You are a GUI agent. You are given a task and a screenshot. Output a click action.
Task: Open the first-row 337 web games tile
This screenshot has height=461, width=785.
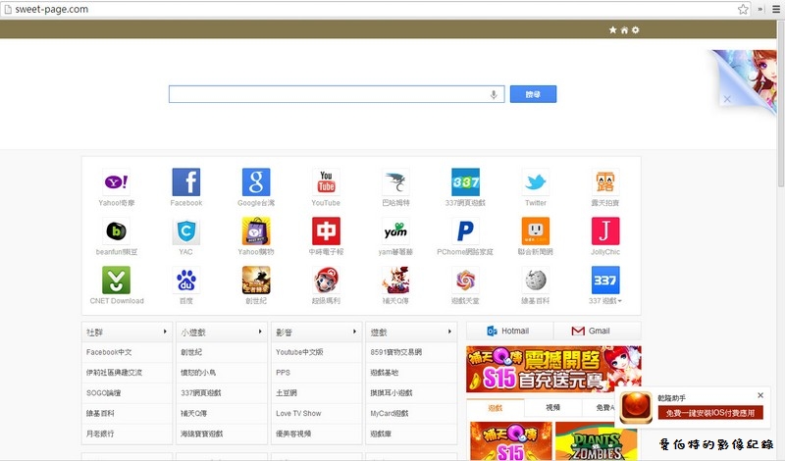(465, 182)
